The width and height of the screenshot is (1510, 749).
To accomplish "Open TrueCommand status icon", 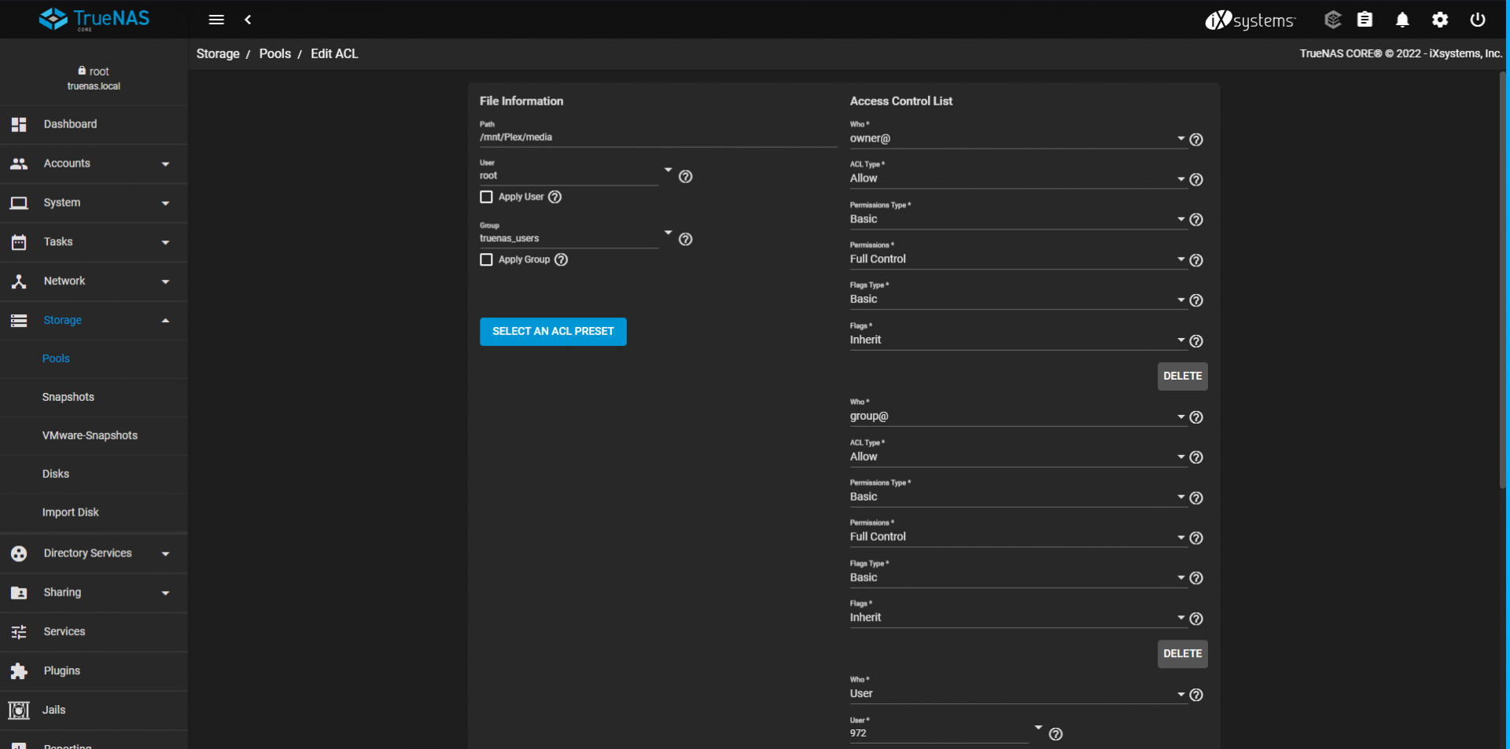I will tap(1332, 20).
